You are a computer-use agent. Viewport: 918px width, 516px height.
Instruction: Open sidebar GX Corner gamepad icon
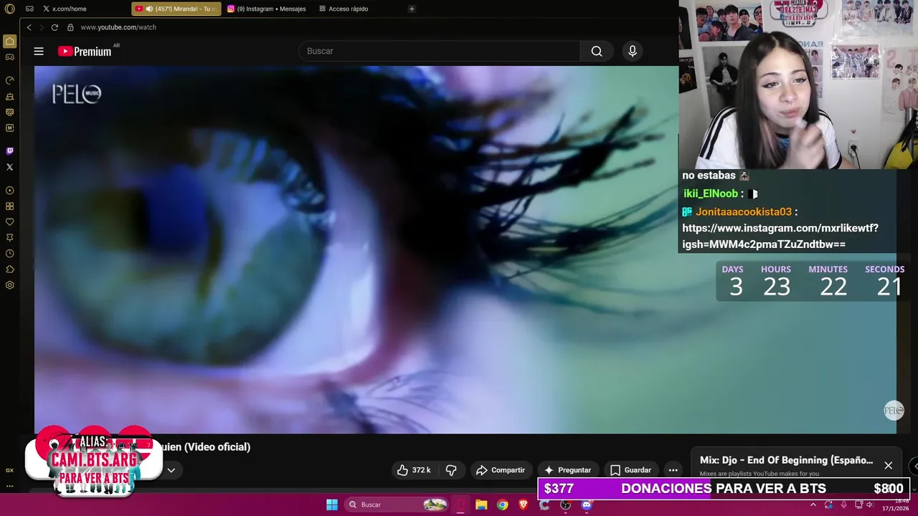[x=9, y=57]
